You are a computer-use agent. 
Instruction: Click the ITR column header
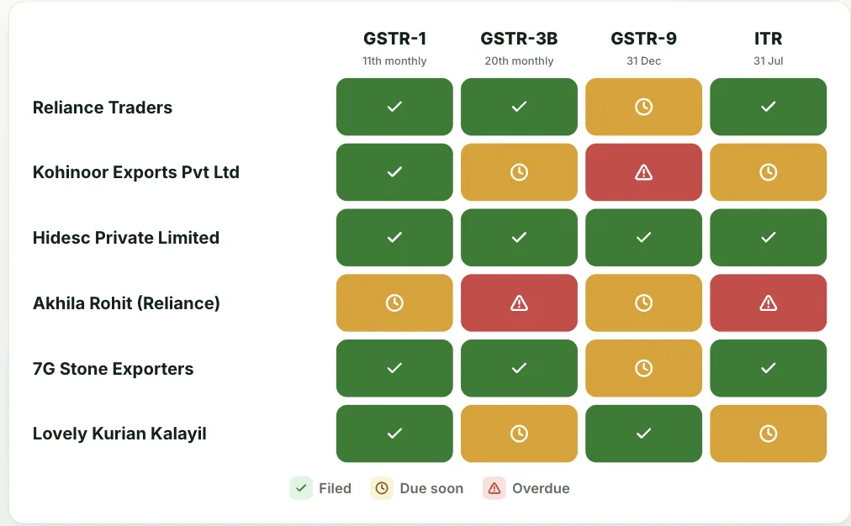tap(768, 39)
